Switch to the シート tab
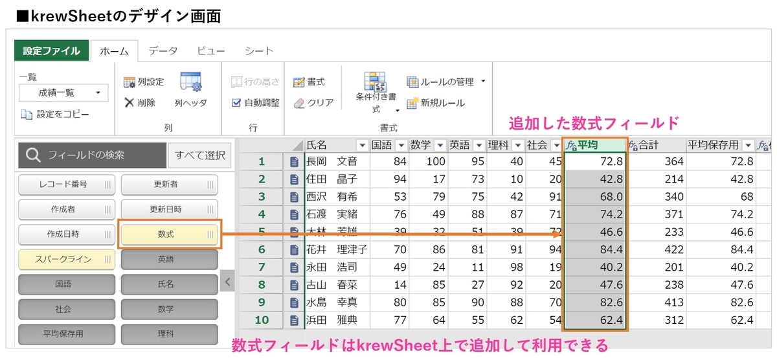Image resolution: width=777 pixels, height=362 pixels. point(259,51)
